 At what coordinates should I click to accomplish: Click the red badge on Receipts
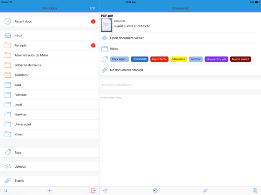(93, 45)
